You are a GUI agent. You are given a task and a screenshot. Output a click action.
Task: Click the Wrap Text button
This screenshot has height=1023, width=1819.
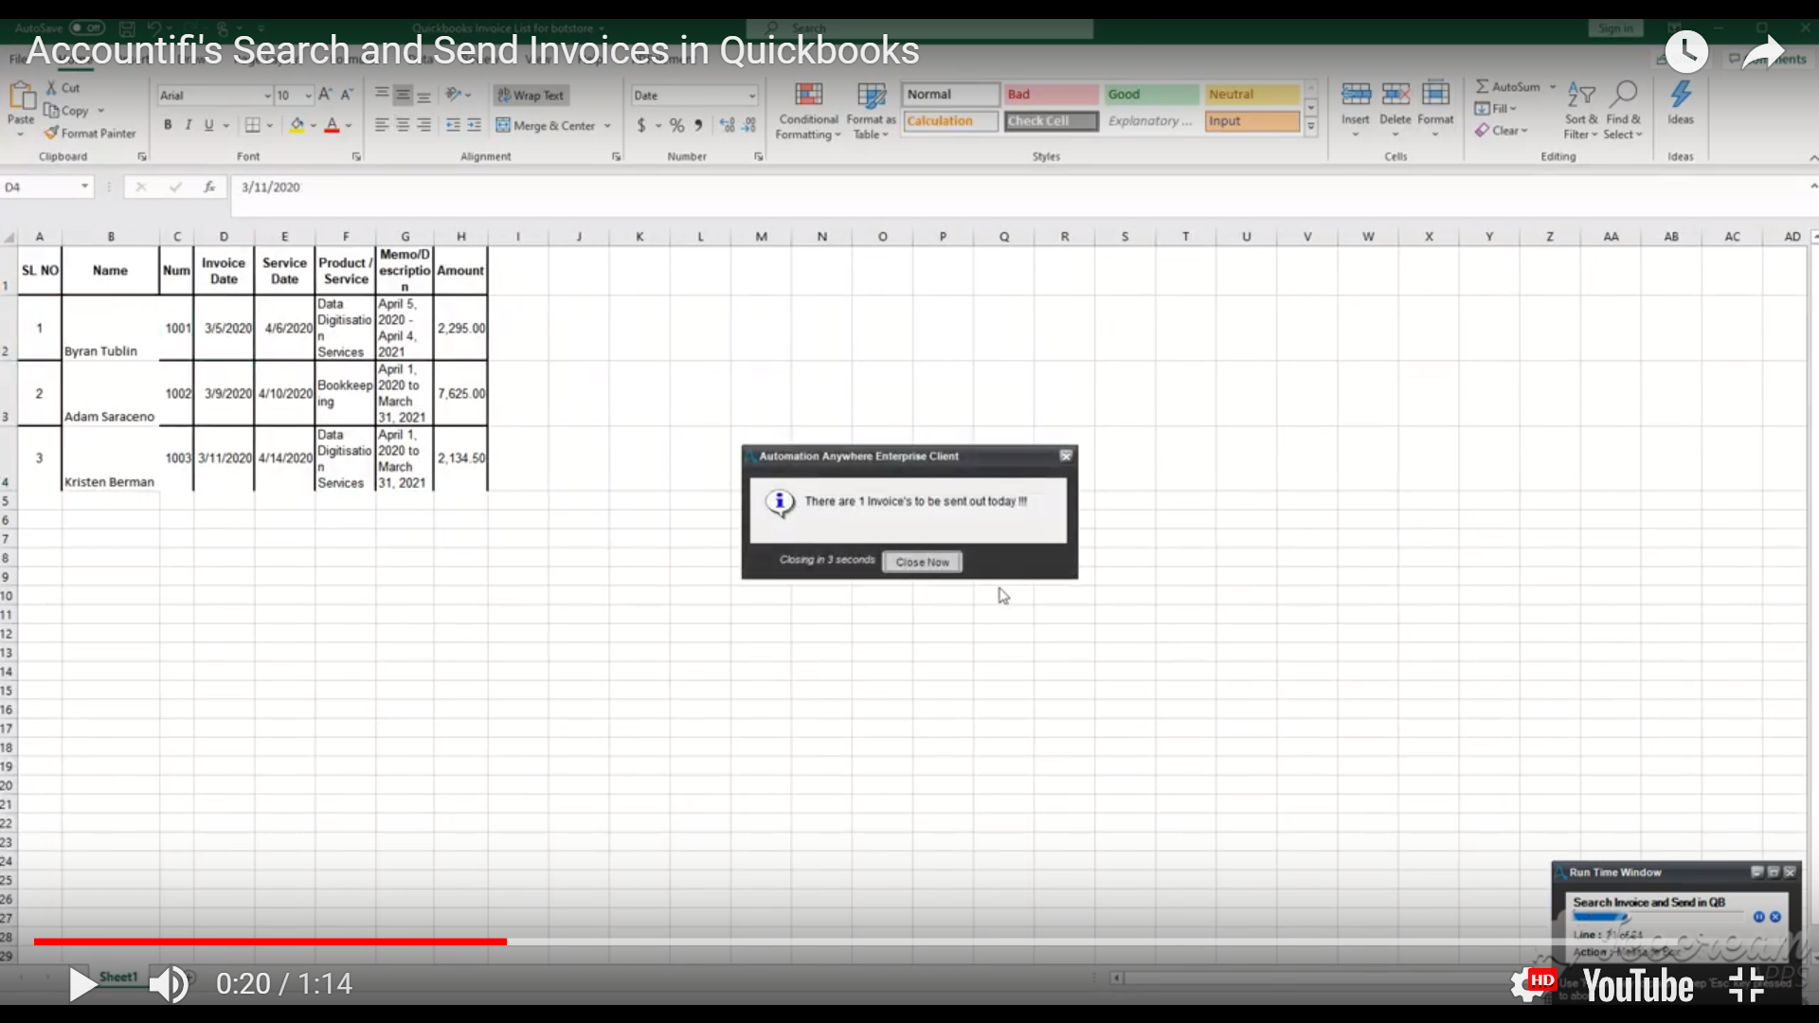(531, 95)
